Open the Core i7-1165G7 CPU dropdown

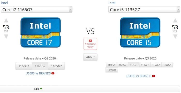point(37,10)
